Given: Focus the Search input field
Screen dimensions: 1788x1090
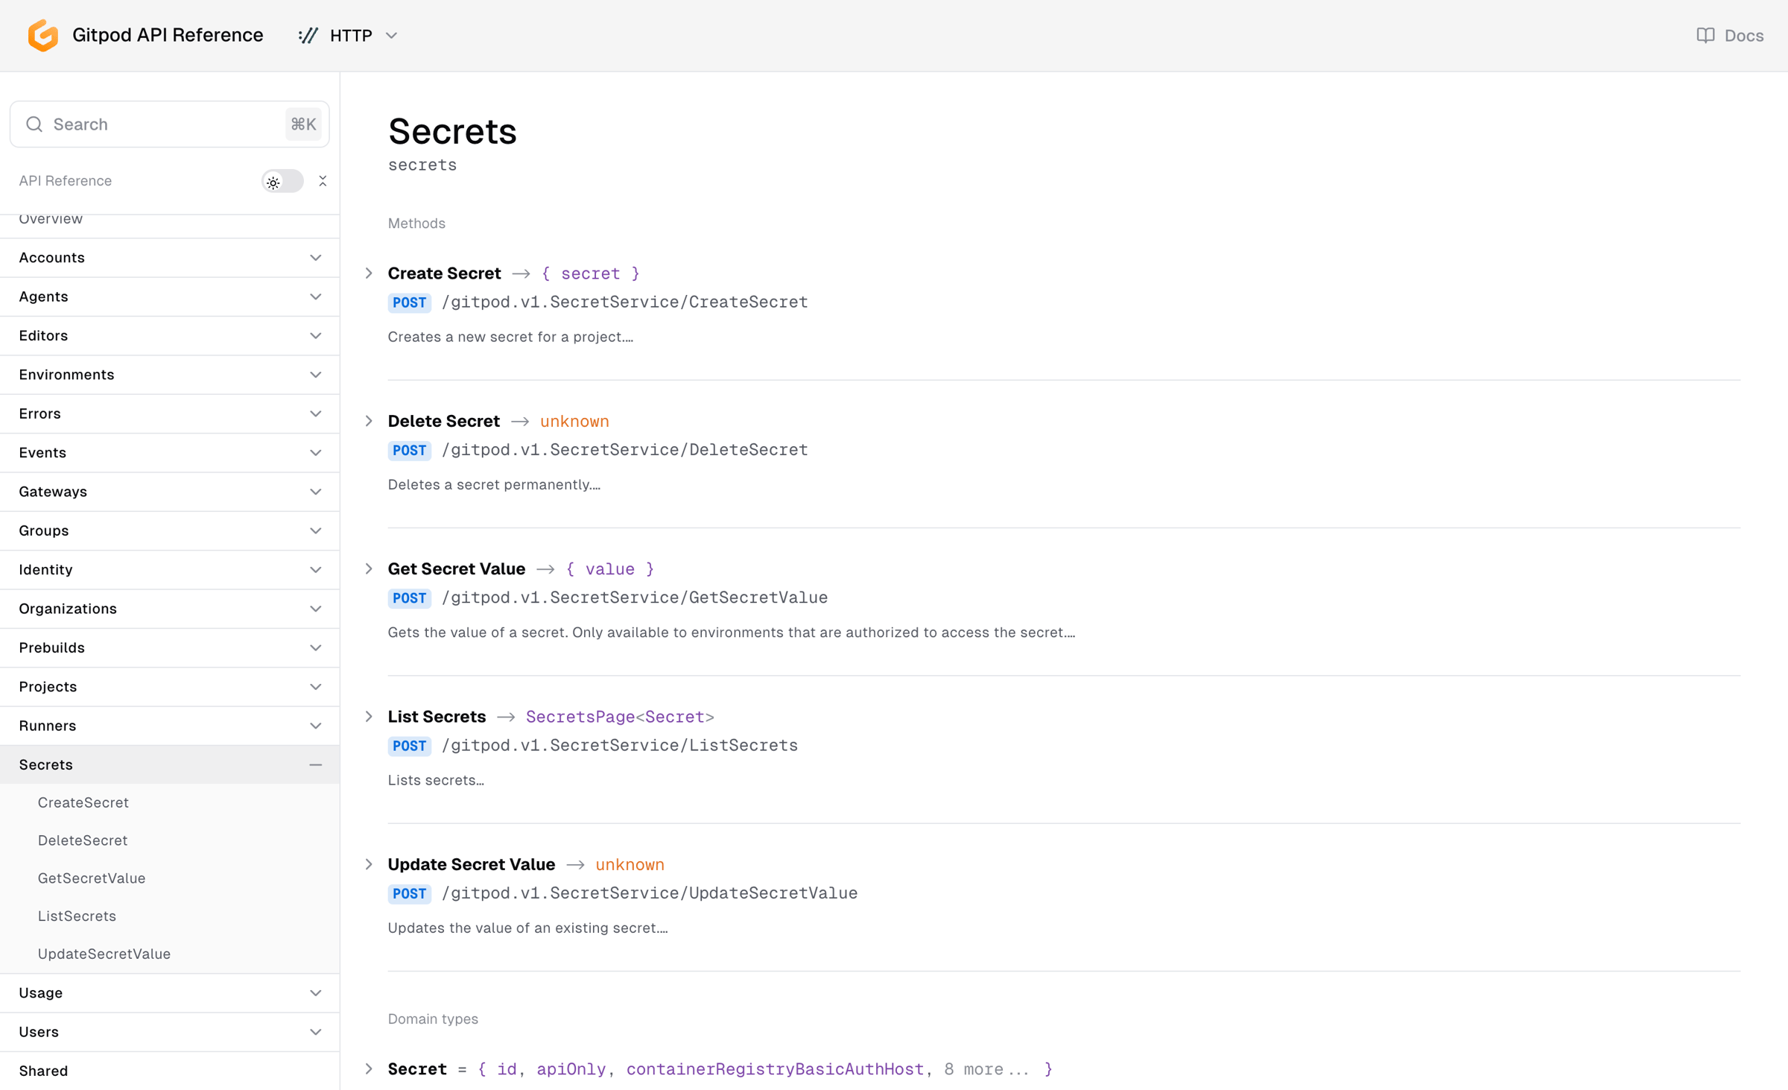Looking at the screenshot, I should point(169,124).
